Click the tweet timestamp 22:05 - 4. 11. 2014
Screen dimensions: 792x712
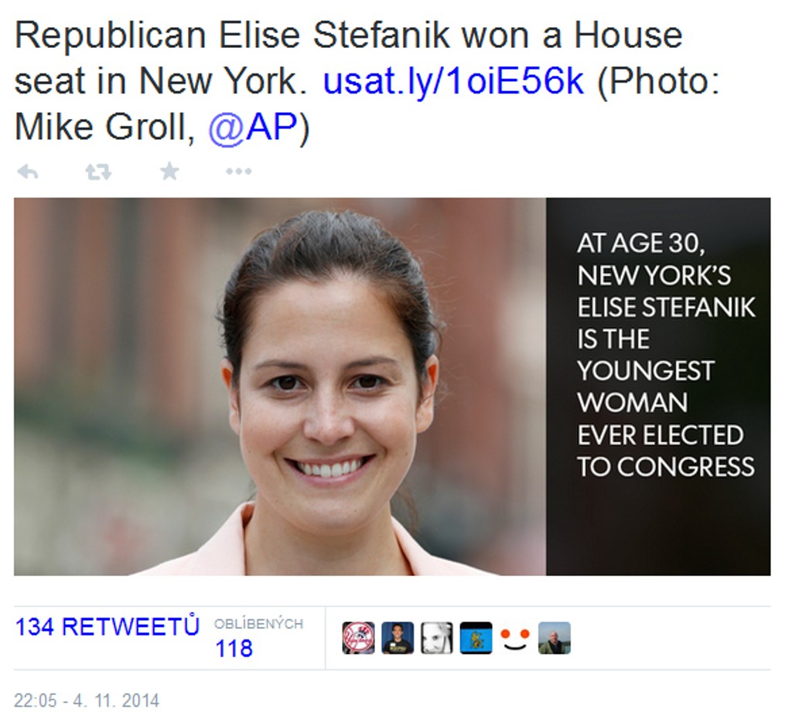[87, 700]
